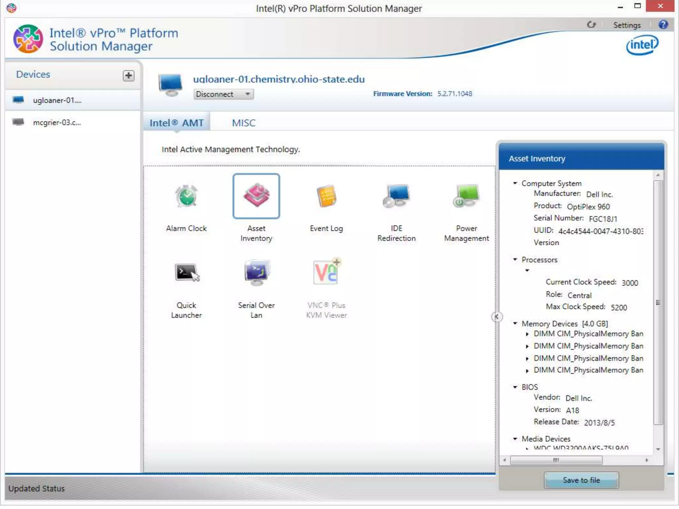Open the Event Log tool

click(x=327, y=196)
